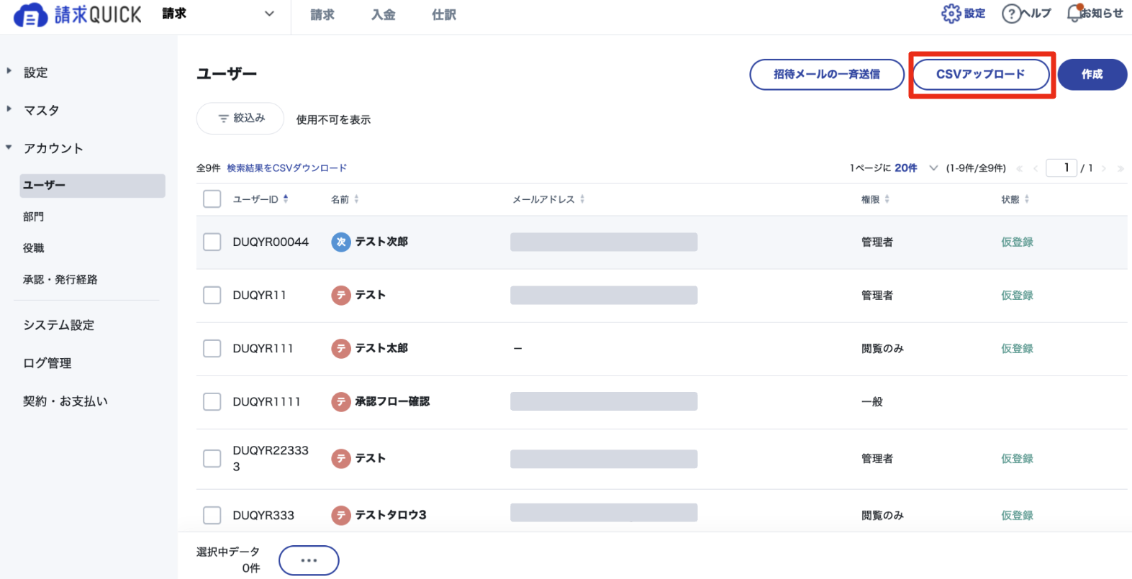Click the 作成 button
1132x579 pixels.
tap(1092, 75)
